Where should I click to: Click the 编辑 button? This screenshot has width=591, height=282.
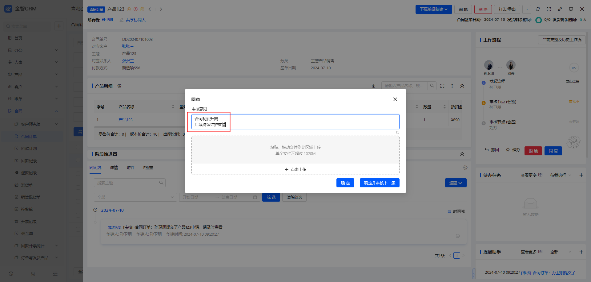pos(463,10)
